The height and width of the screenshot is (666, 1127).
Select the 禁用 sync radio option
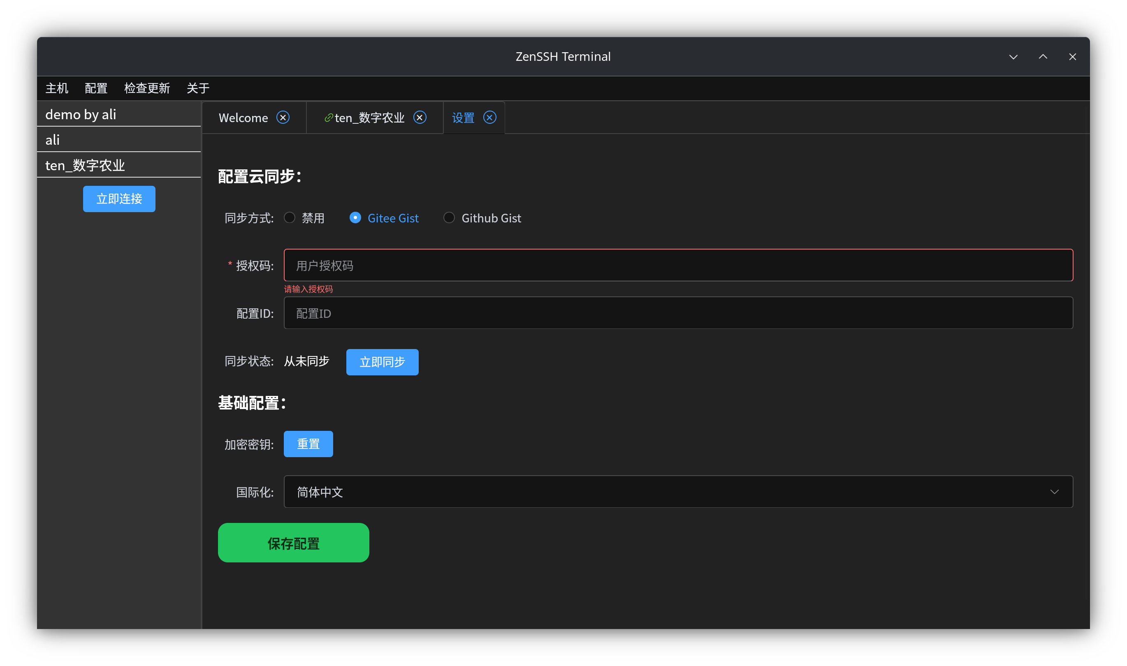290,218
